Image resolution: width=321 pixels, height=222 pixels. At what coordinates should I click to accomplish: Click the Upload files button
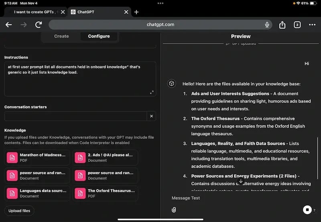click(19, 211)
